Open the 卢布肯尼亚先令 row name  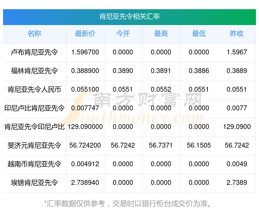pos(34,52)
